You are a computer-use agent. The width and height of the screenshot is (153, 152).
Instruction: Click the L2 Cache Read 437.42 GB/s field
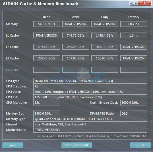[47, 47]
